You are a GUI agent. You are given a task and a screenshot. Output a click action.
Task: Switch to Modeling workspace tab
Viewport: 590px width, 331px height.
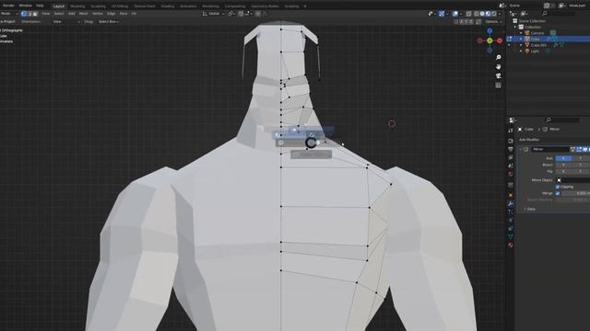click(x=77, y=6)
